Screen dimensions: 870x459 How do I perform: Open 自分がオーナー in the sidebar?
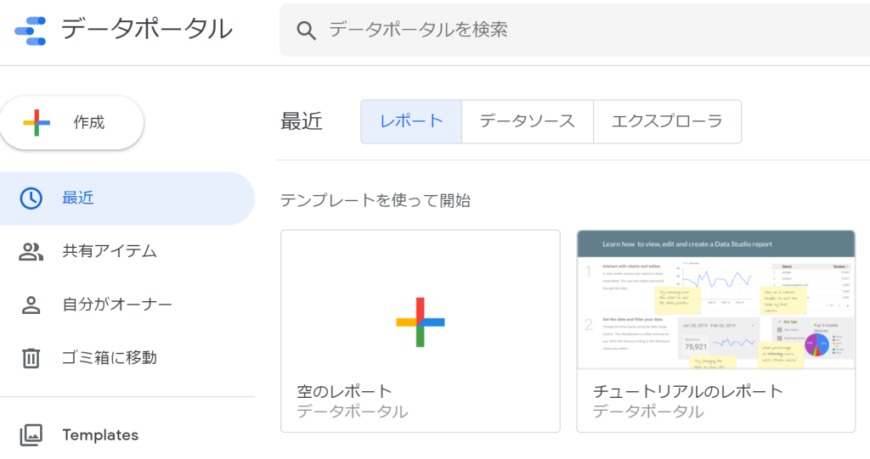point(127,305)
